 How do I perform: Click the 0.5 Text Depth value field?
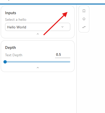[63, 55]
